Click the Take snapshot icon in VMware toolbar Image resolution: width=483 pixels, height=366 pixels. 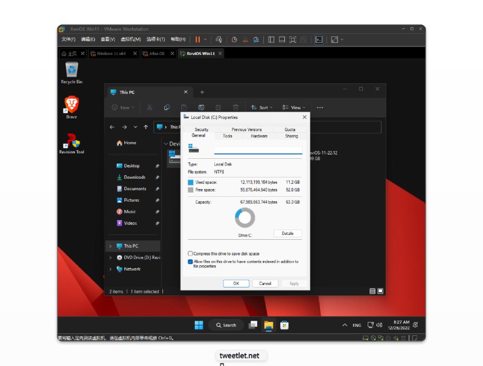pos(234,40)
